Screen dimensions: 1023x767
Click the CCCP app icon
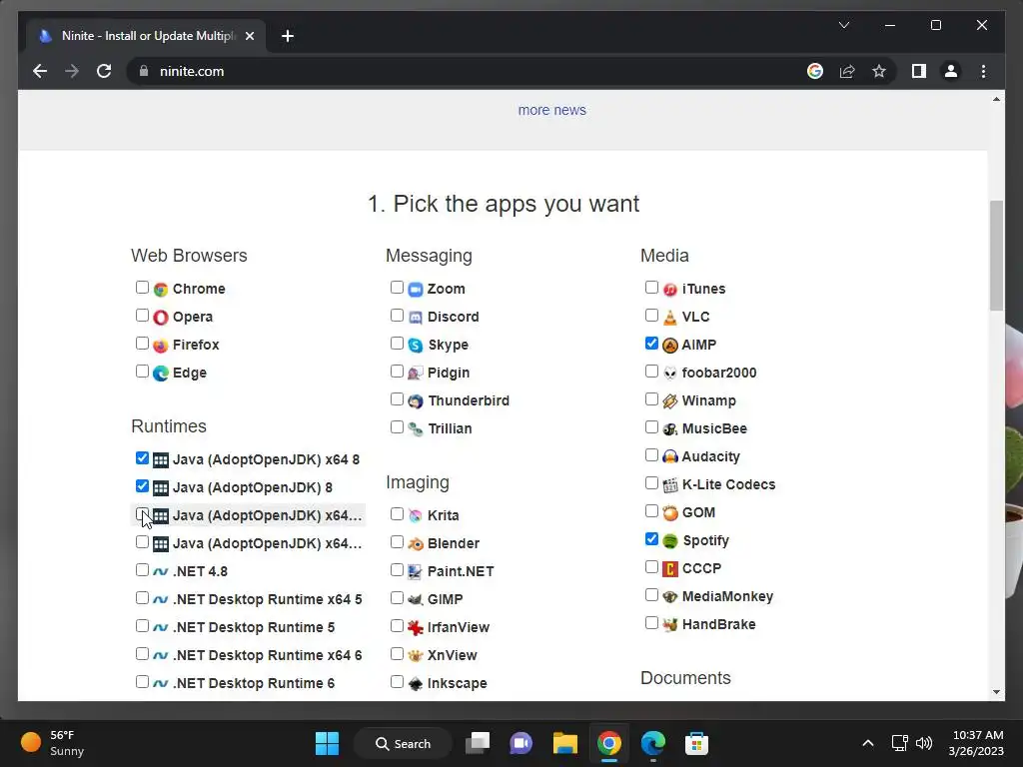[670, 568]
